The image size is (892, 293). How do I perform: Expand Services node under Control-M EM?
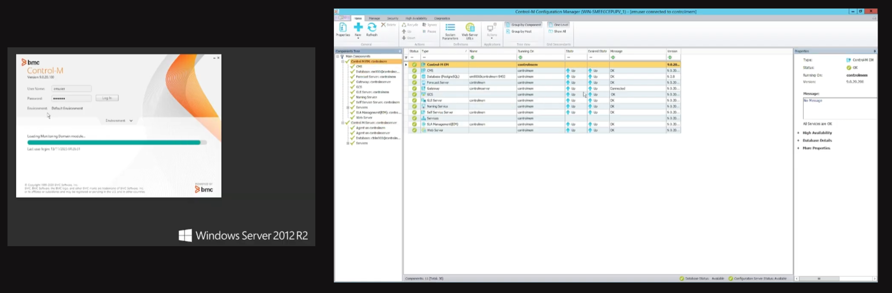[x=348, y=107]
